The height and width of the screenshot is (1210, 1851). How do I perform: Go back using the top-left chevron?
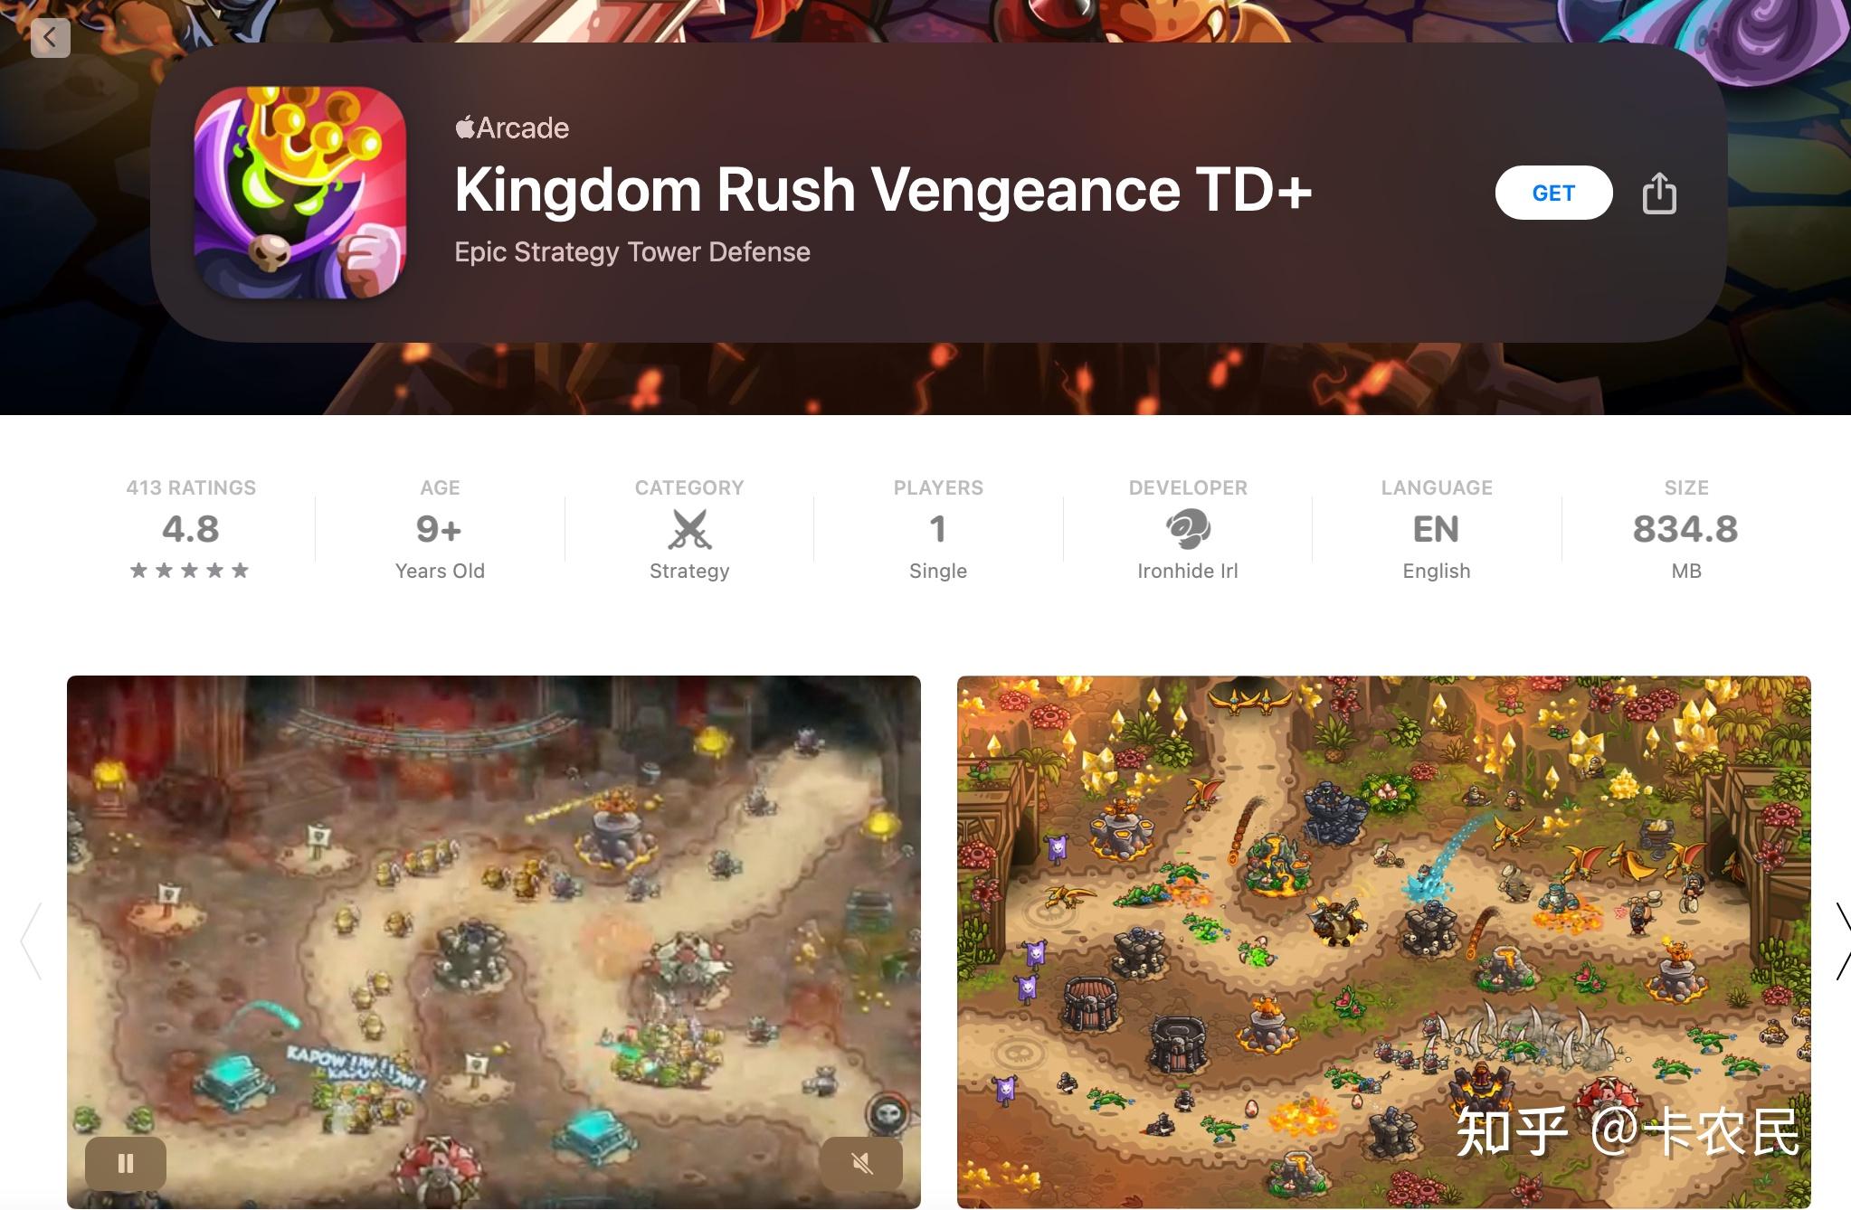(50, 38)
